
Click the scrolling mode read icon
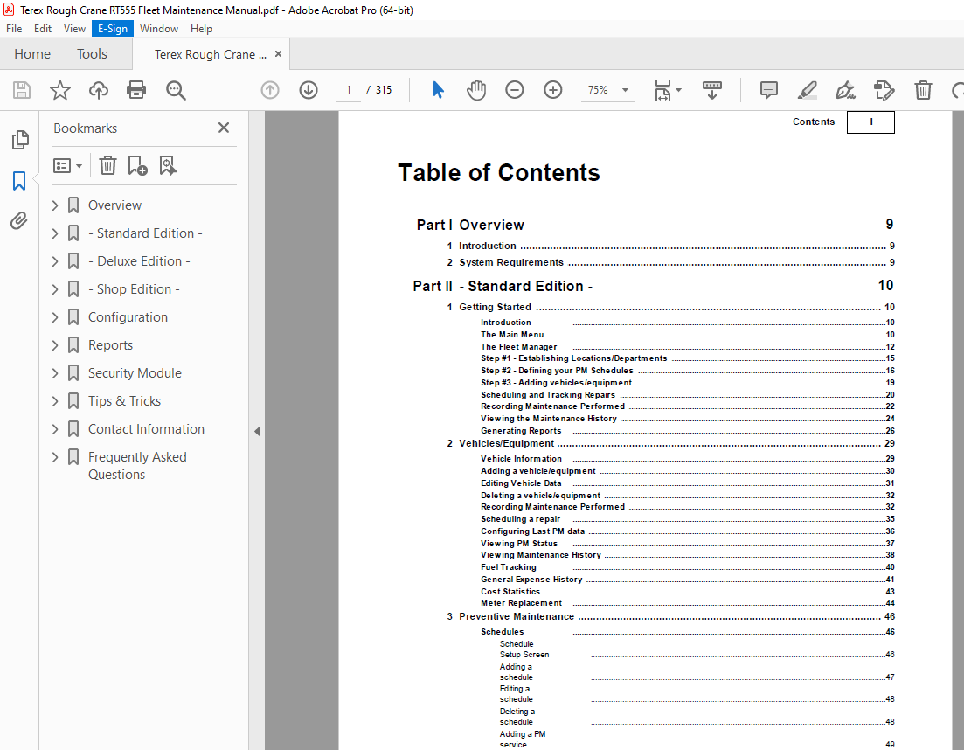point(712,90)
